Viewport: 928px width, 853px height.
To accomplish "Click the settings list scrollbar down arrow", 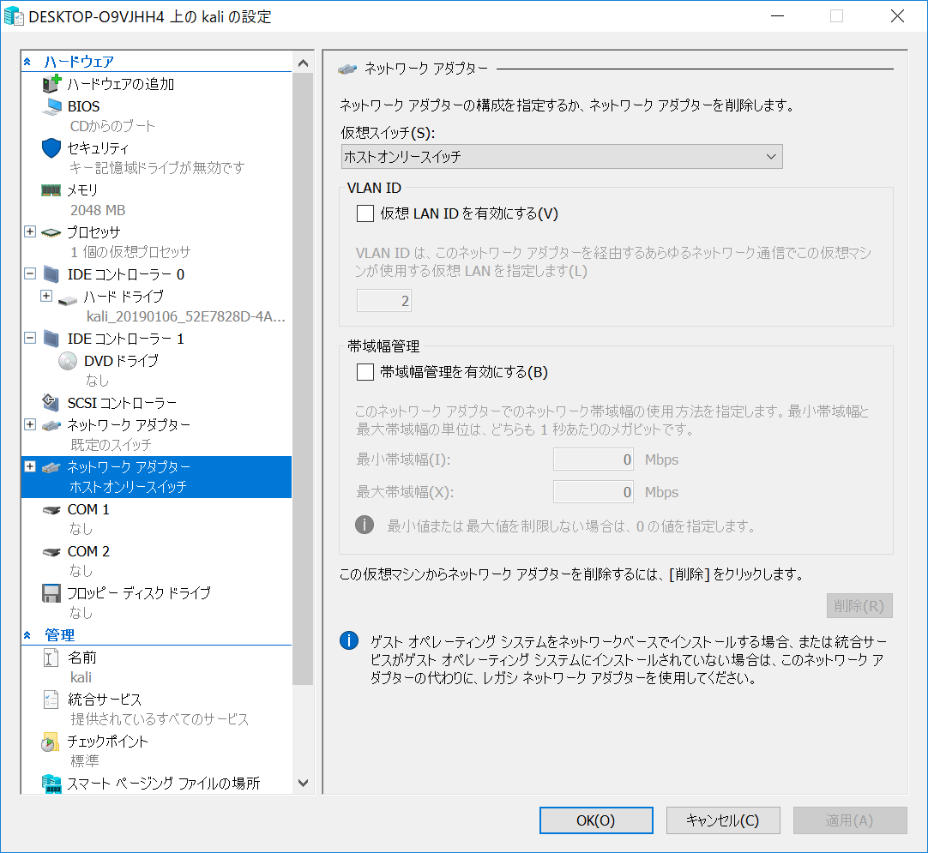I will 303,783.
